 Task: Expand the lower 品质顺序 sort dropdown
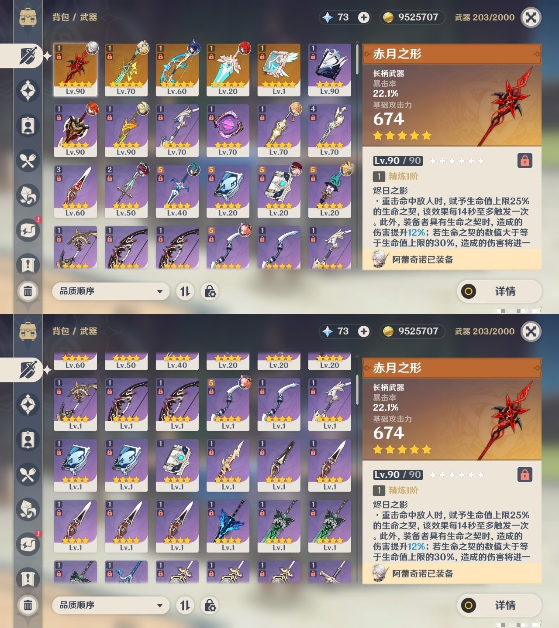[111, 605]
